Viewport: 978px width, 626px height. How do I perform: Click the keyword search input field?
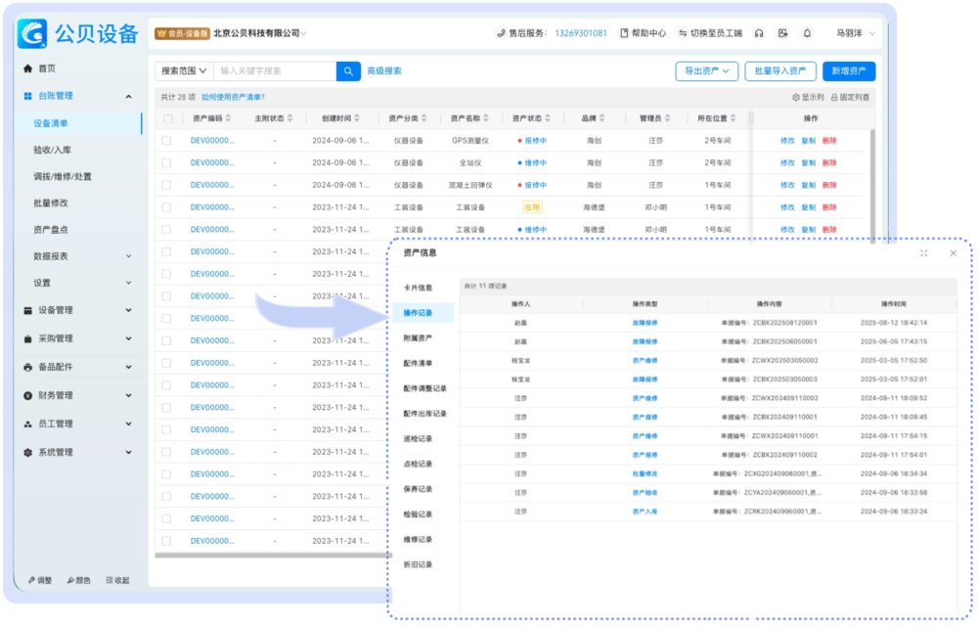(x=275, y=70)
